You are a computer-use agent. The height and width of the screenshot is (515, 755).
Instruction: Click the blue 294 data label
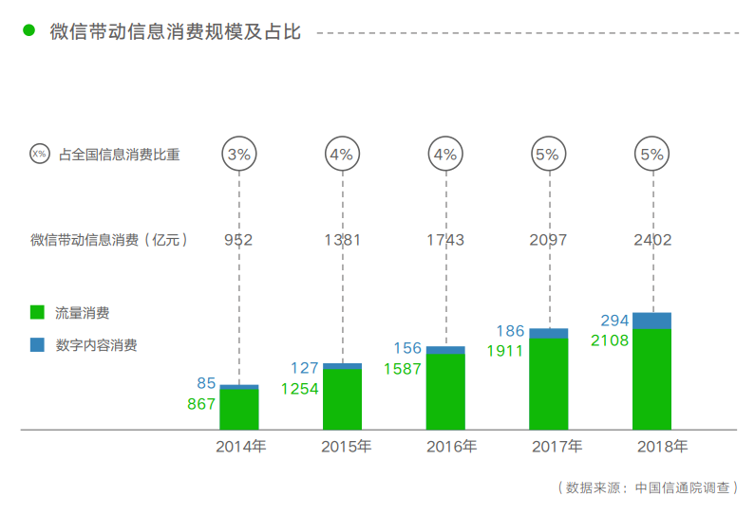614,321
